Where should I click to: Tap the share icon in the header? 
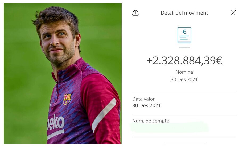point(135,13)
